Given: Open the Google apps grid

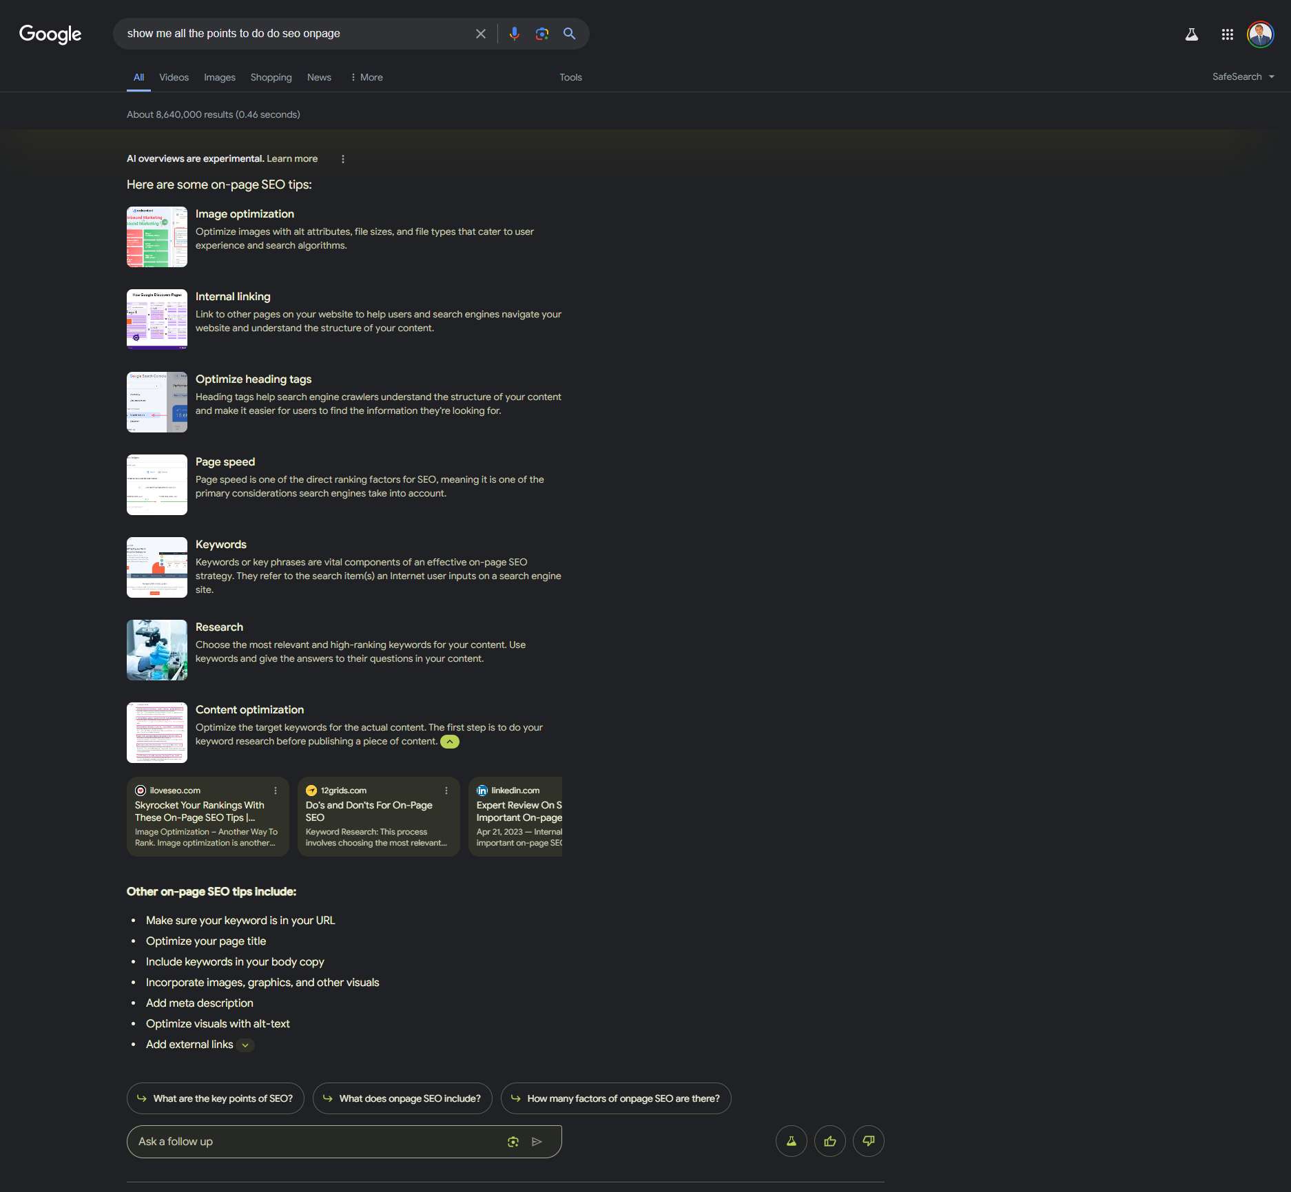Looking at the screenshot, I should click(x=1227, y=34).
